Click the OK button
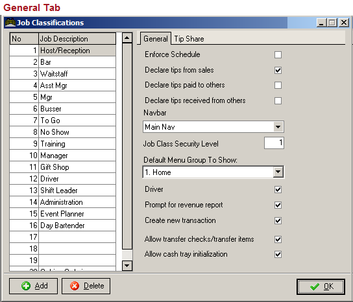 (x=321, y=286)
